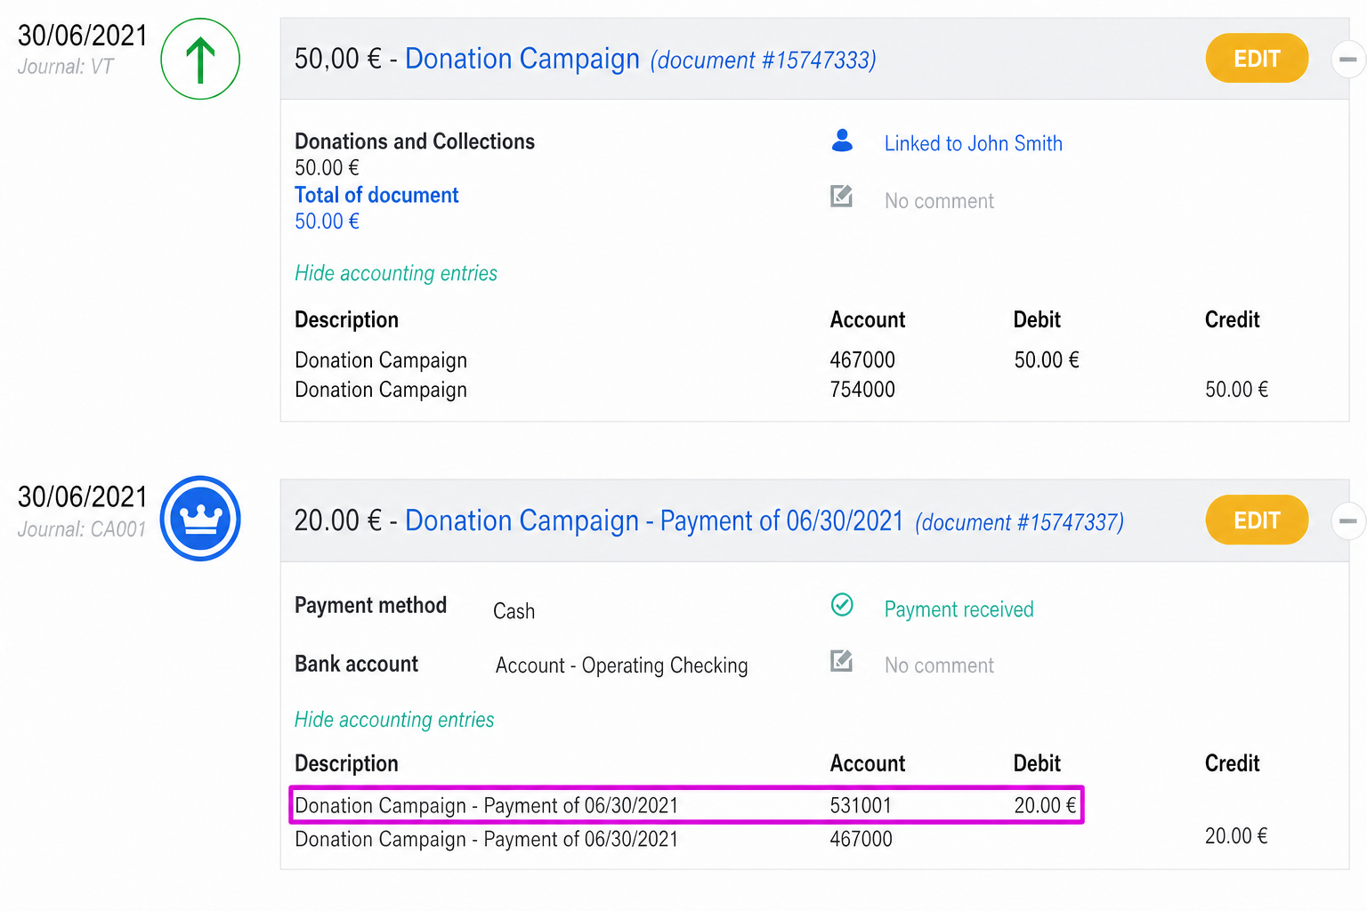
Task: Click the comment edit icon in the first document
Action: click(x=842, y=197)
